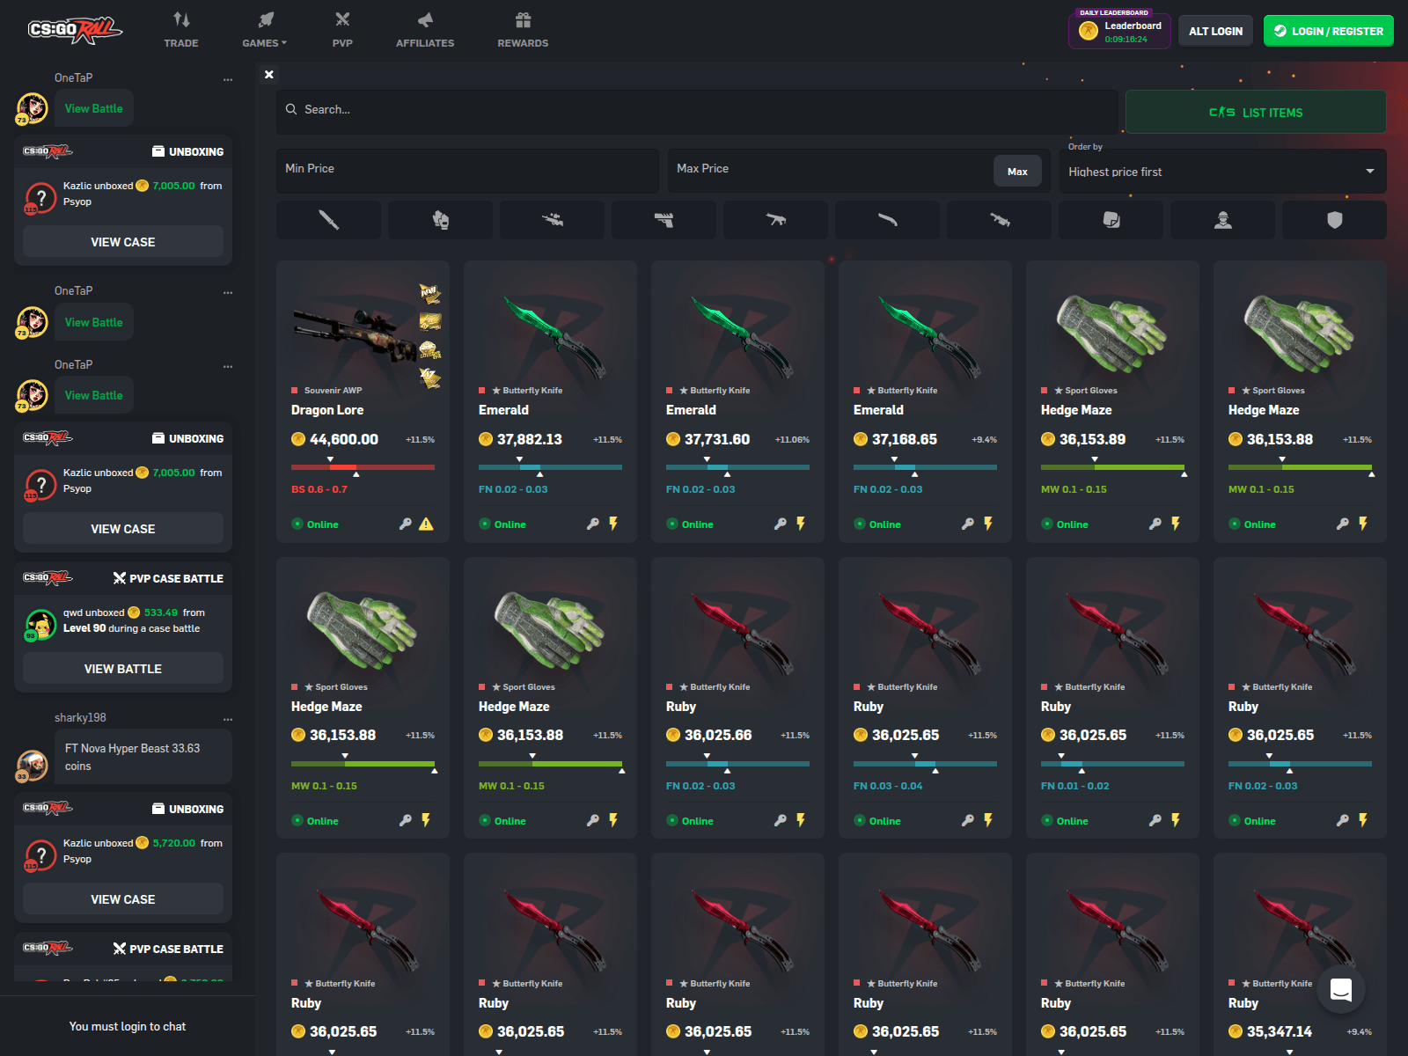The width and height of the screenshot is (1408, 1056).
Task: Click View Battle in first OneTaP message
Action: click(x=94, y=108)
